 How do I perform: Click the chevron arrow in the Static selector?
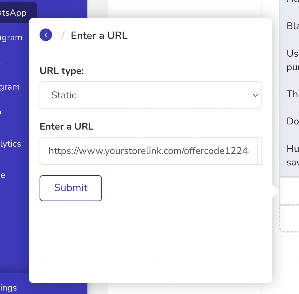click(255, 95)
